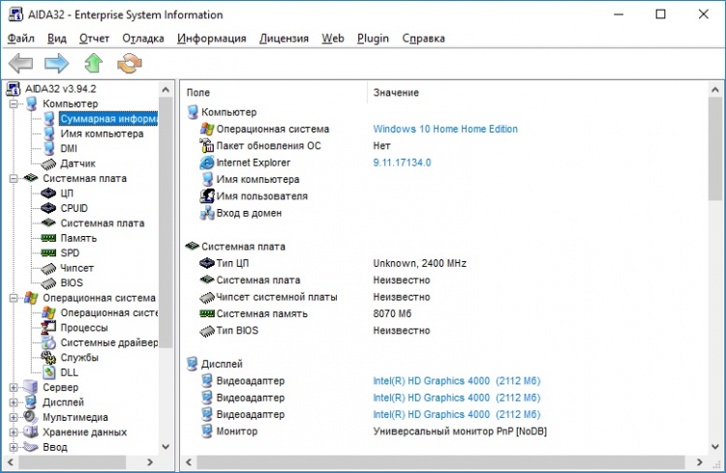Expand the Сервер tree node
726x473 pixels.
14,388
